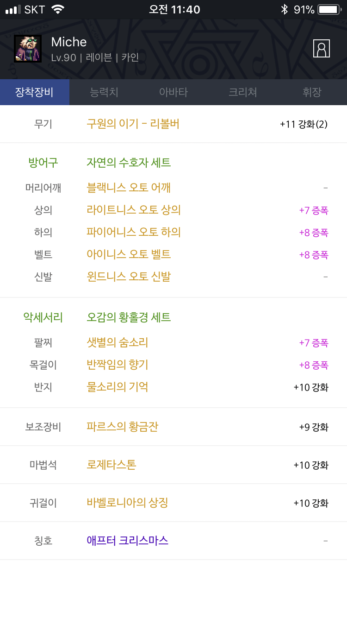
Task: Open the 애프터 크리스마스 title
Action: [x=127, y=541]
